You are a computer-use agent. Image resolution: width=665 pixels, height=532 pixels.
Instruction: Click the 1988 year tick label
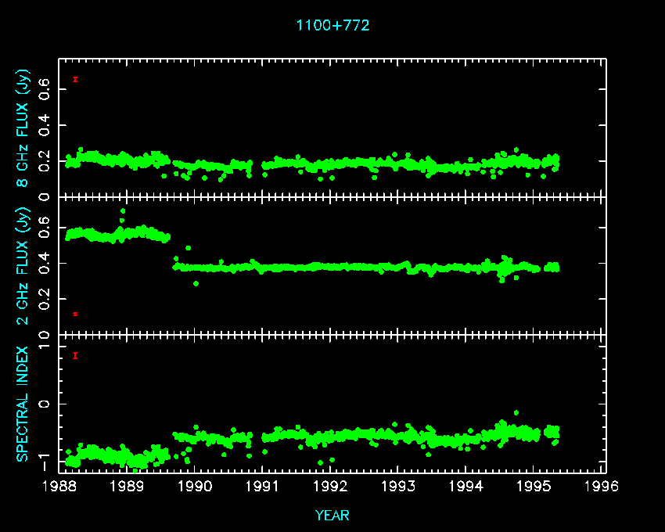[x=60, y=487]
